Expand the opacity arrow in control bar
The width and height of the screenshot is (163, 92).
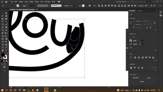77,6
